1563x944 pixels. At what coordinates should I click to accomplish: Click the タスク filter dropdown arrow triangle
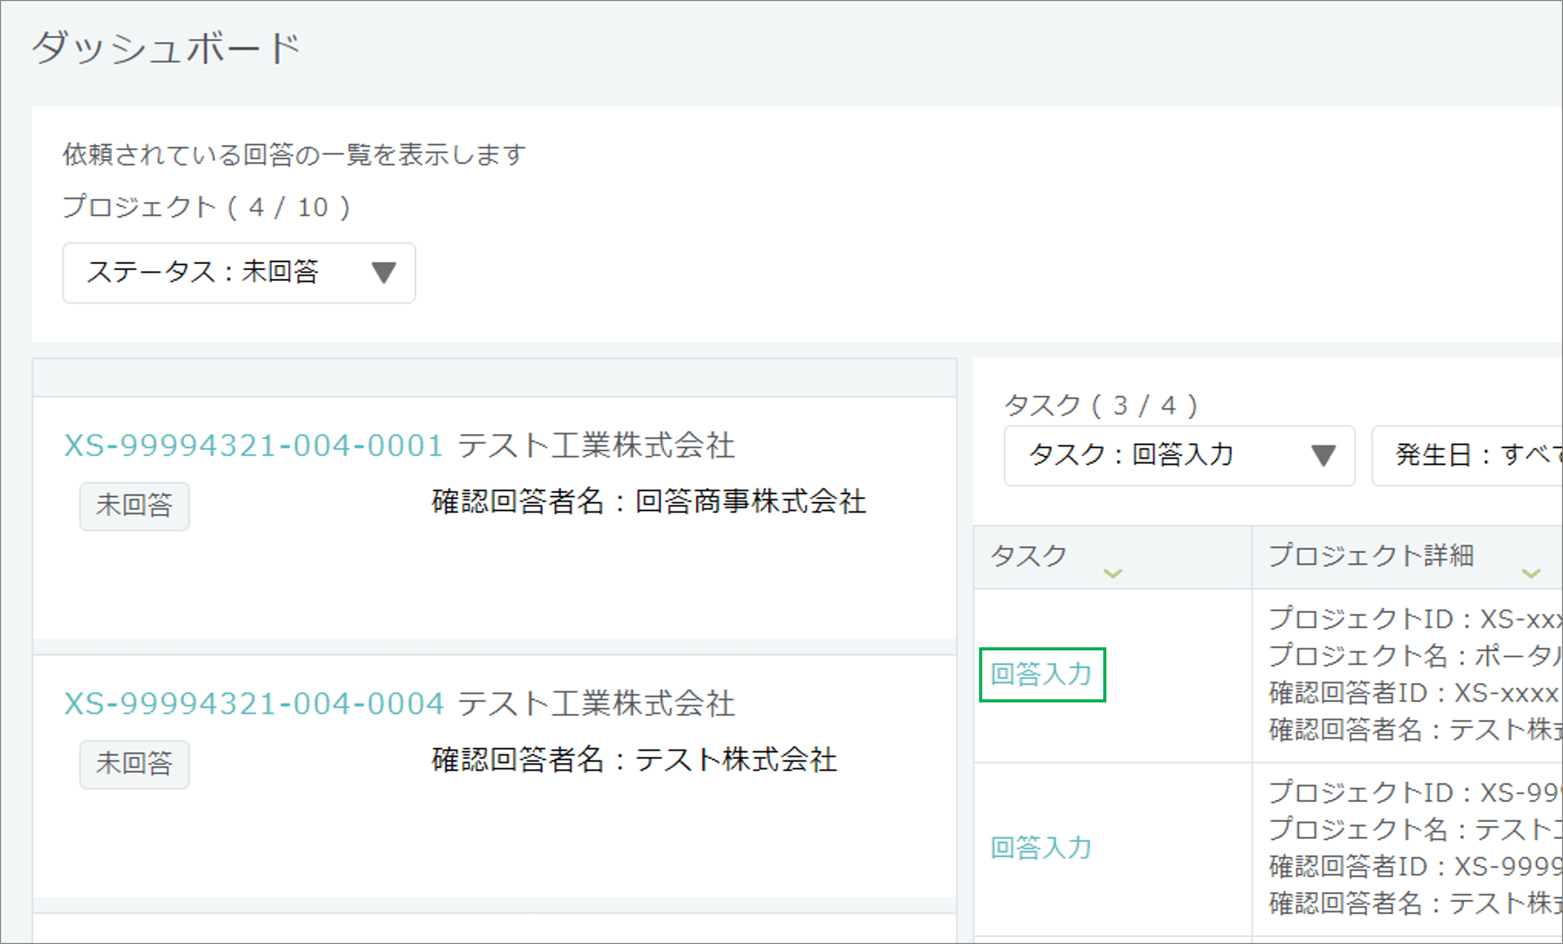pyautogui.click(x=1323, y=455)
